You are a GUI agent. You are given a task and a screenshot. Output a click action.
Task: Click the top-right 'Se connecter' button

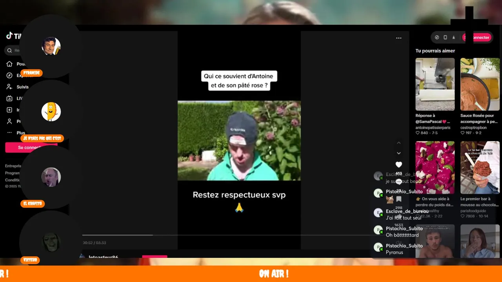coord(477,37)
